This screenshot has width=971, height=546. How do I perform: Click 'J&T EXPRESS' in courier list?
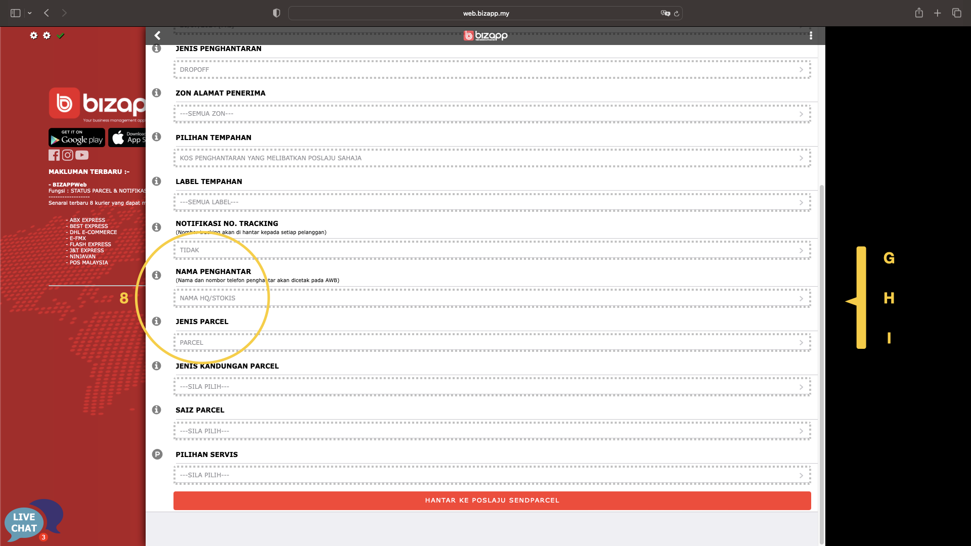click(x=87, y=250)
